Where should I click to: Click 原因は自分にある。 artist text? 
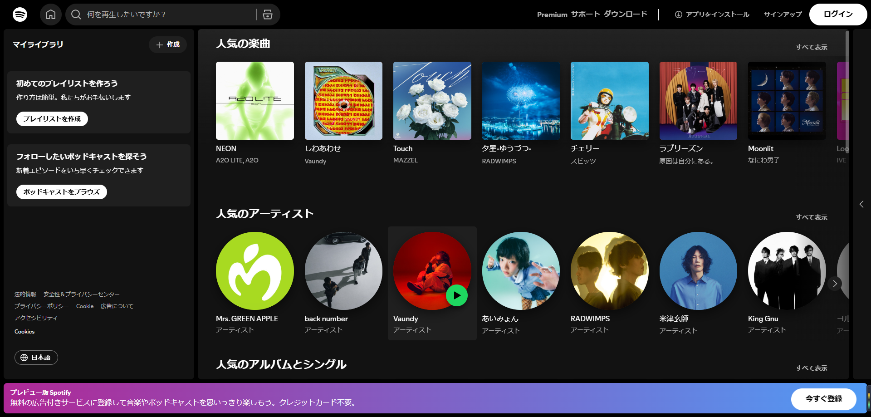(x=687, y=161)
